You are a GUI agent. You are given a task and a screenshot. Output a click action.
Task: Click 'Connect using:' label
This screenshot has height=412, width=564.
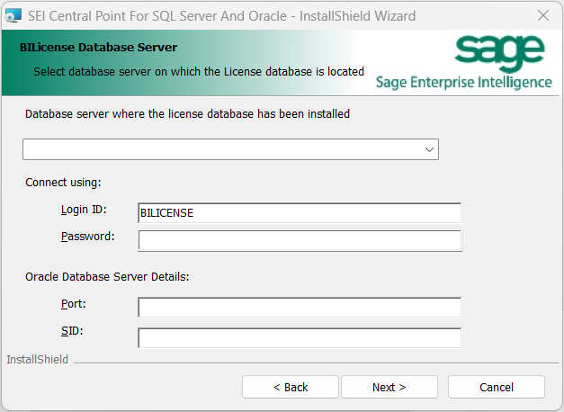coord(63,183)
